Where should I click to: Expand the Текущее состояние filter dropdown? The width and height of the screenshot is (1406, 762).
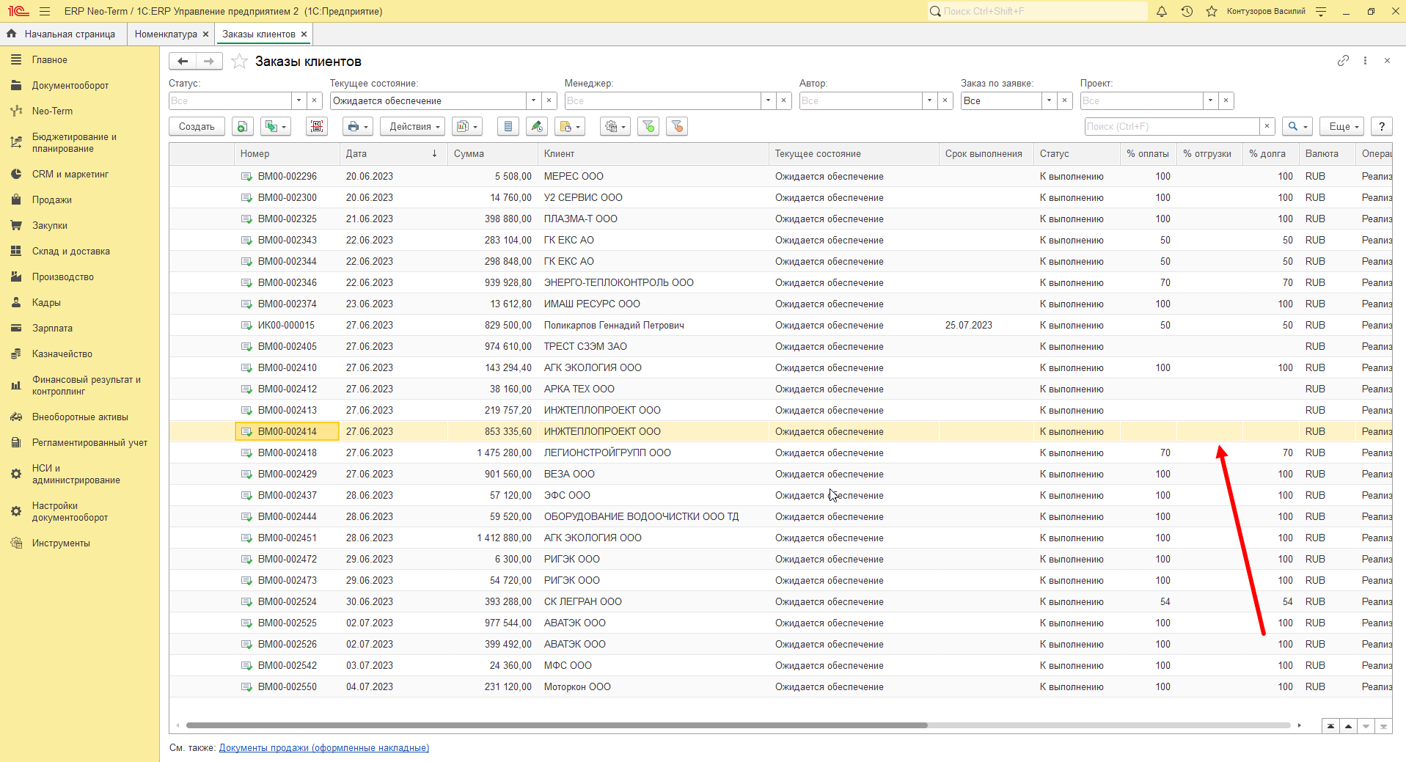[533, 100]
